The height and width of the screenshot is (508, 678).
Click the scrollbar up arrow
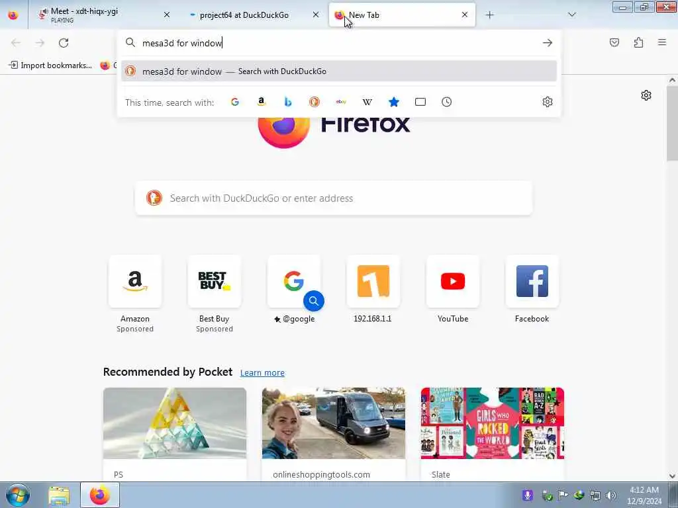[x=672, y=80]
